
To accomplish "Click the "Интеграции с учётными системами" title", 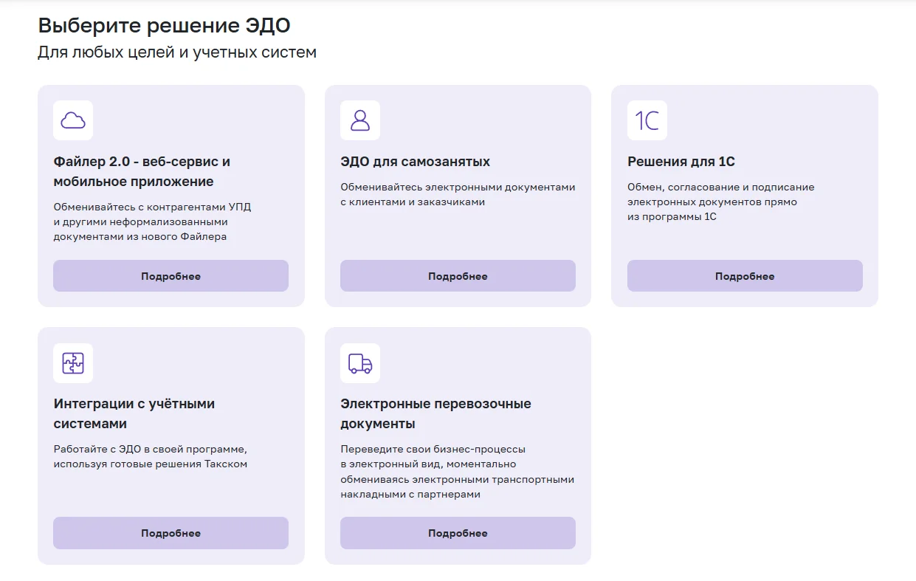I will (134, 413).
